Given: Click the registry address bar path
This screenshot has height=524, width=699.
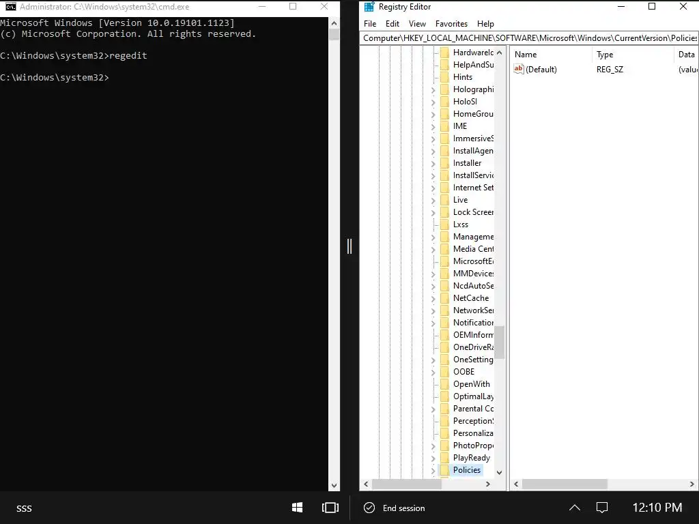Looking at the screenshot, I should pyautogui.click(x=529, y=38).
